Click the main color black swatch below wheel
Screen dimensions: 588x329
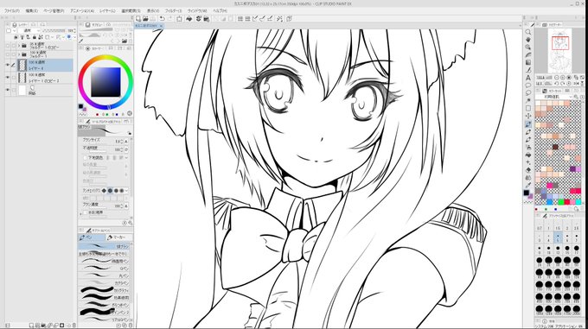(80, 106)
